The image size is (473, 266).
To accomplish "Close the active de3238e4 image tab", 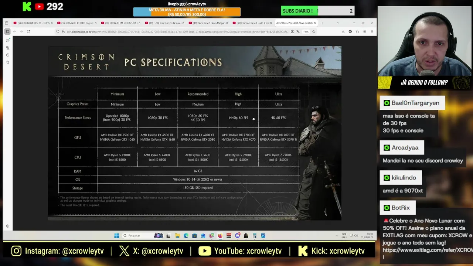I will (315, 23).
